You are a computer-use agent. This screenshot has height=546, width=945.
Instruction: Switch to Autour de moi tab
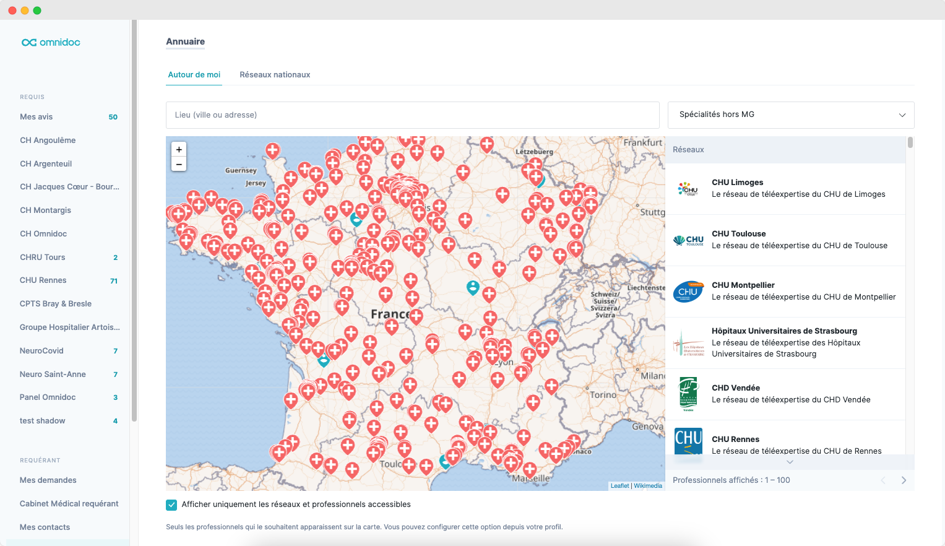click(194, 75)
